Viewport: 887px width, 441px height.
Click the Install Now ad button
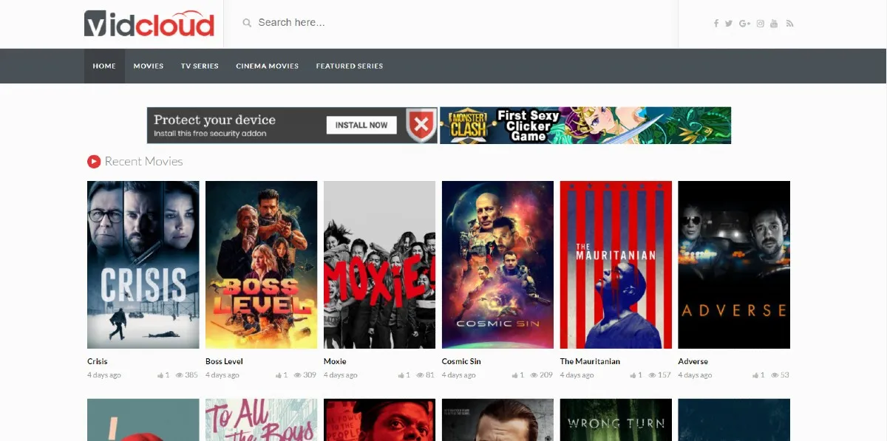tap(361, 126)
